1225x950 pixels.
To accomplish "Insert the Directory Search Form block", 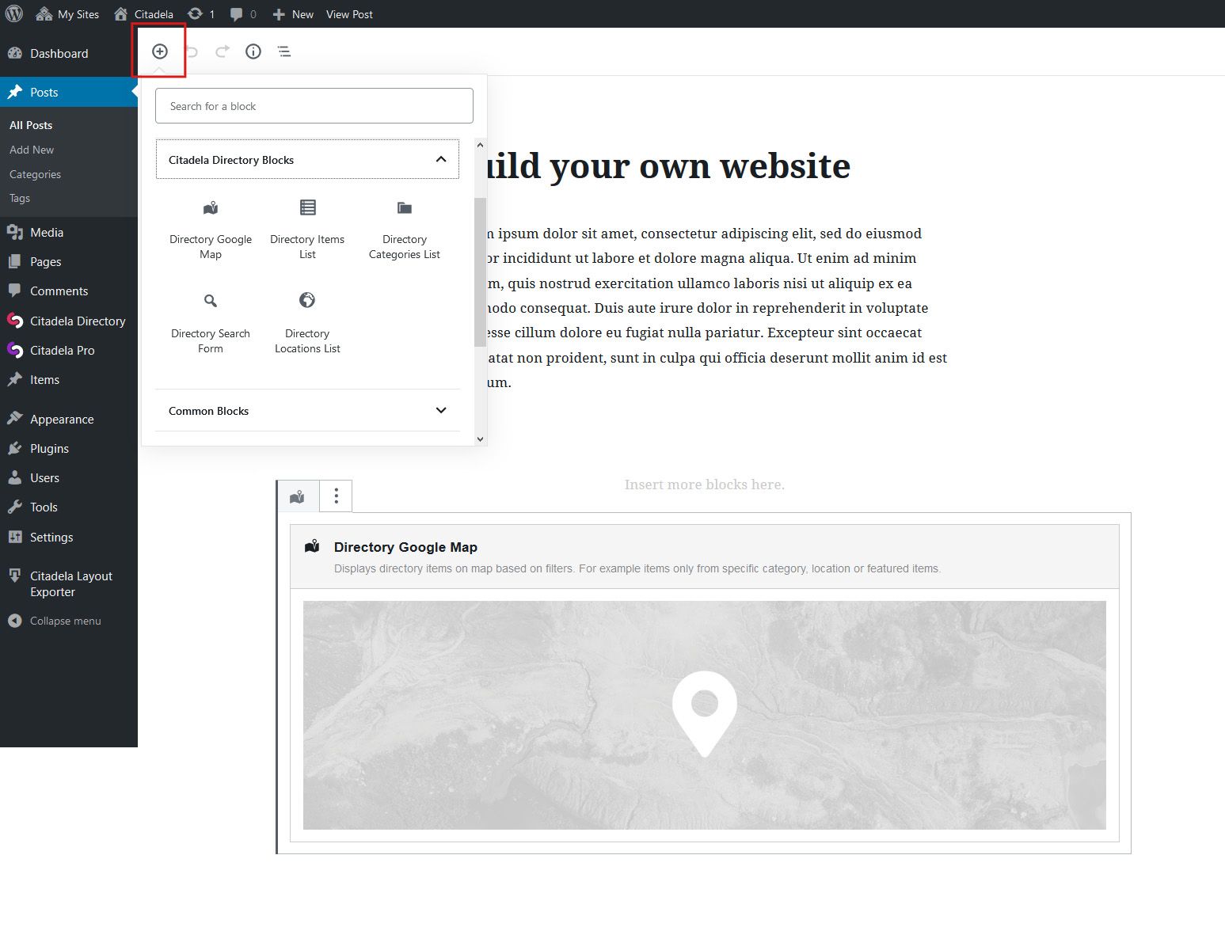I will pos(211,324).
